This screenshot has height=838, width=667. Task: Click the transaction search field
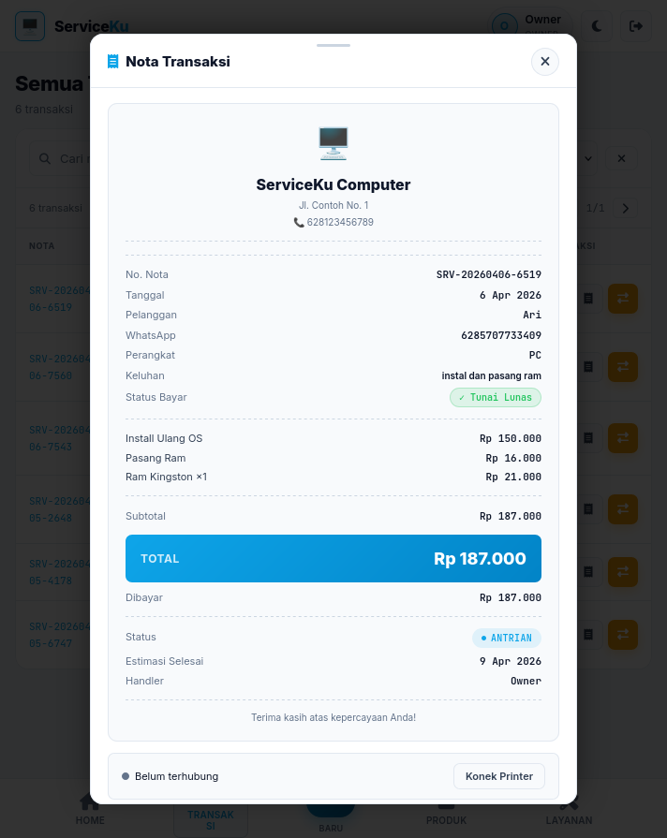click(70, 159)
